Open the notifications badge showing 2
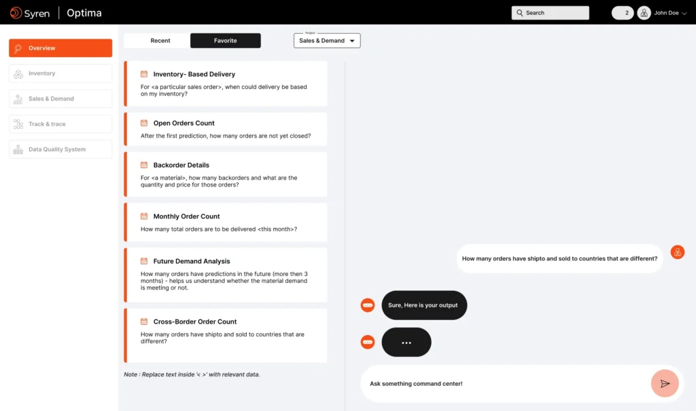 (x=623, y=13)
